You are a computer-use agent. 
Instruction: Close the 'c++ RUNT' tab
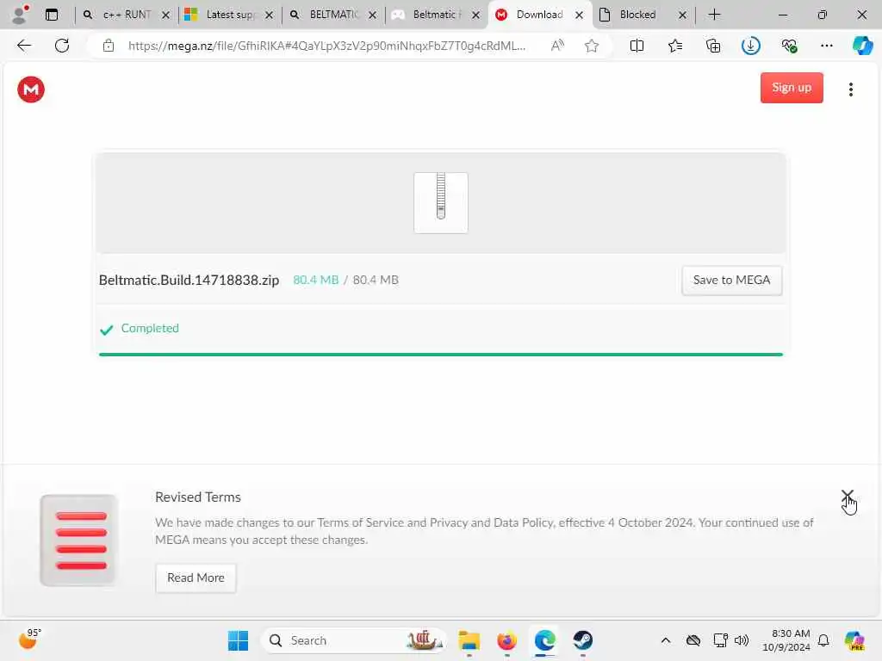(165, 15)
